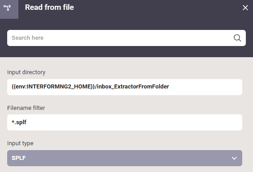Screen dimensions: 253x172
Task: Expand the SPLF dropdown chevron arrow
Action: point(234,158)
